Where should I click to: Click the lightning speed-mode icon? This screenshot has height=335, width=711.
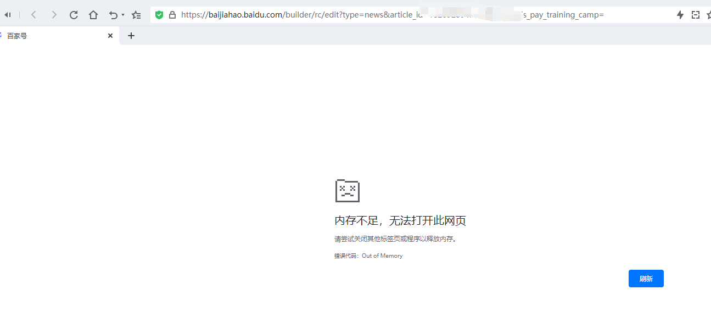point(680,15)
